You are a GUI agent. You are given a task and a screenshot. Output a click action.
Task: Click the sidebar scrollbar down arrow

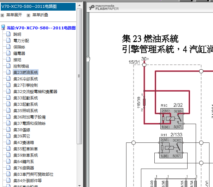pos(79,185)
